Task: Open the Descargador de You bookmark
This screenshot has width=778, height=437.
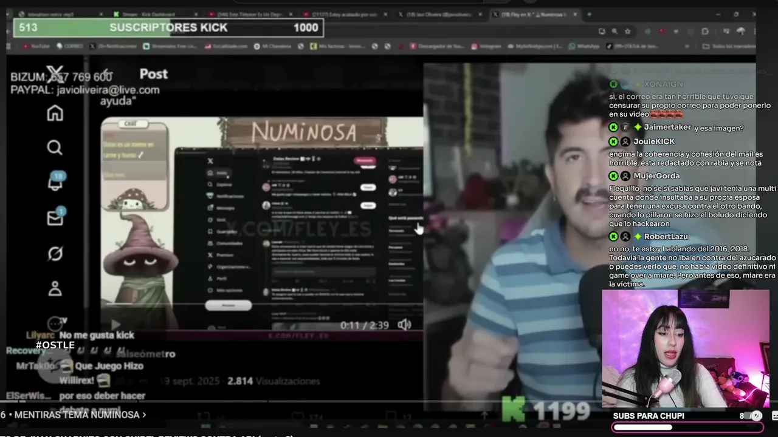Action: (x=436, y=46)
